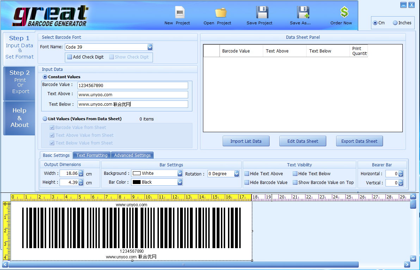420x270 pixels.
Task: Click the Great Barcode Generator logo
Action: pos(50,16)
